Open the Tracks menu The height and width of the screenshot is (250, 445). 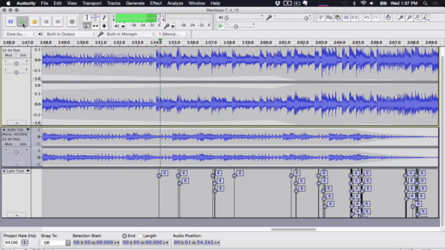pos(113,3)
